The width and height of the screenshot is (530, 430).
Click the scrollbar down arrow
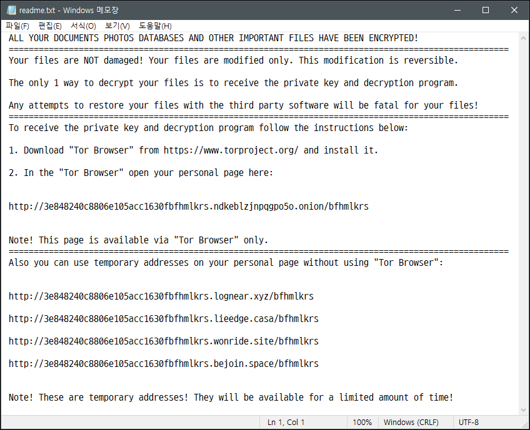pos(523,410)
